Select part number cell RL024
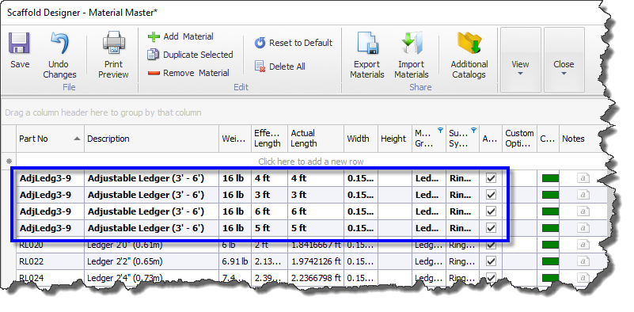Image resolution: width=634 pixels, height=312 pixels. tap(50, 278)
